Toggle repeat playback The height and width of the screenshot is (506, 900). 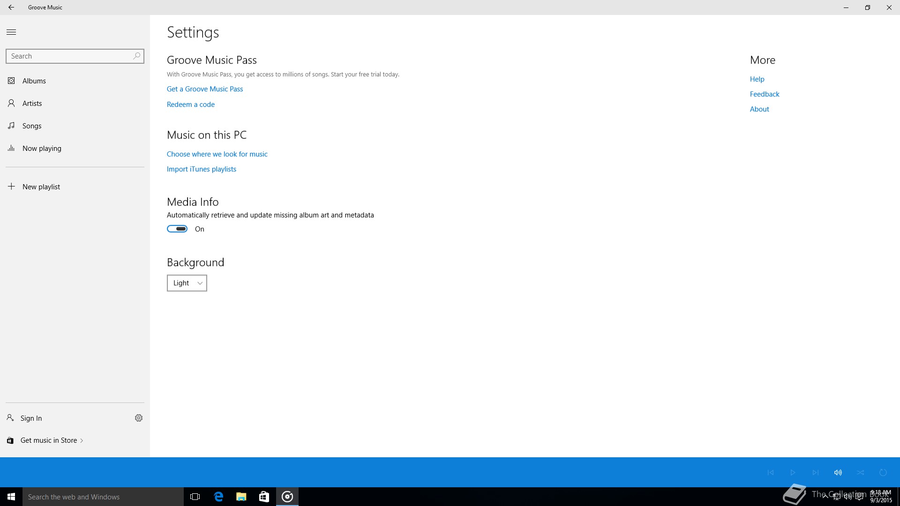[883, 472]
